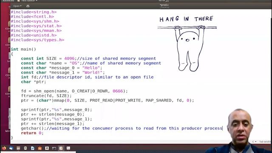Click the comment 'size of shared memory segment'
The width and height of the screenshot is (272, 153).
coord(119,59)
